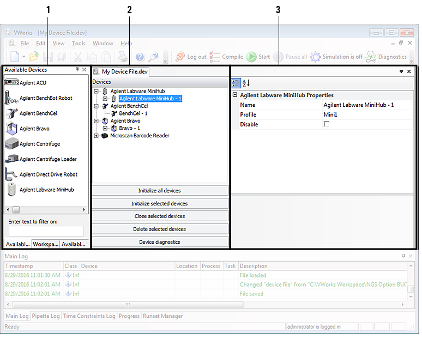Select Agilent Labware MiniHub in Available Devices
The height and width of the screenshot is (339, 422).
tap(40, 190)
